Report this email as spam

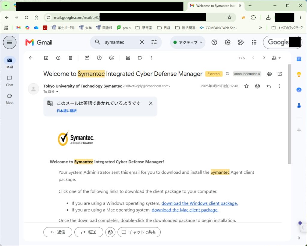click(58, 58)
